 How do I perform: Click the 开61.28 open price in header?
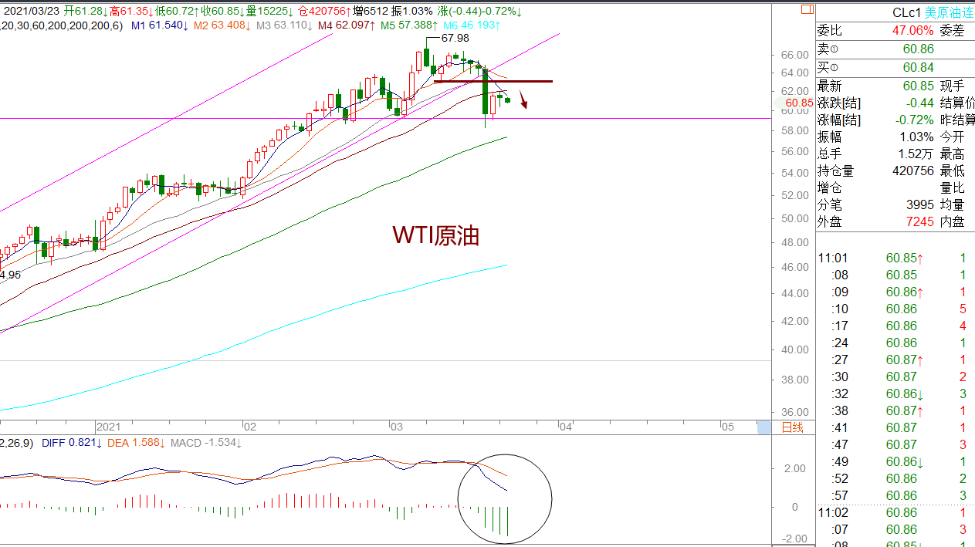click(x=86, y=12)
